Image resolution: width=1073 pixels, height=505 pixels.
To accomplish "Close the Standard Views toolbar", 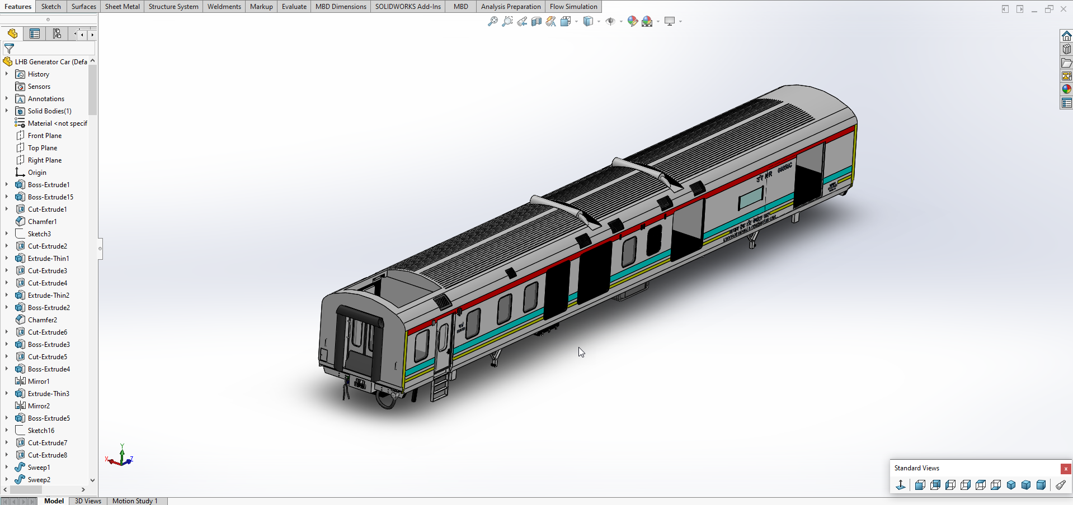I will (1065, 469).
